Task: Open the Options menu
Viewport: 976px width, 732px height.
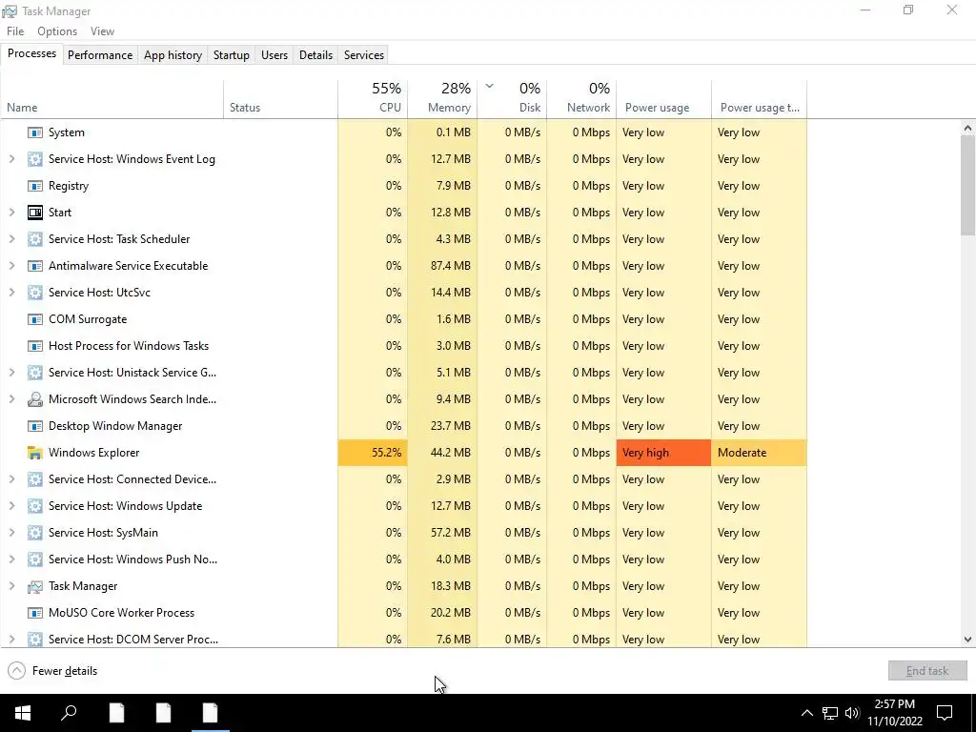Action: (x=57, y=31)
